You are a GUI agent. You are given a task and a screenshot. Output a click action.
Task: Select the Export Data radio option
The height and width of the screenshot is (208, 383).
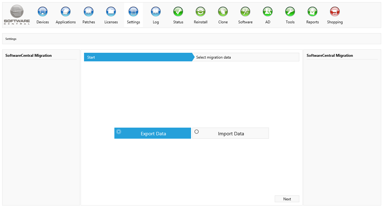(x=119, y=132)
